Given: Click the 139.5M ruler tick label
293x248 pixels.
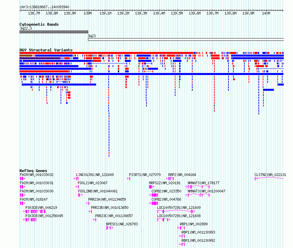Looking at the screenshot, I should (177, 13).
